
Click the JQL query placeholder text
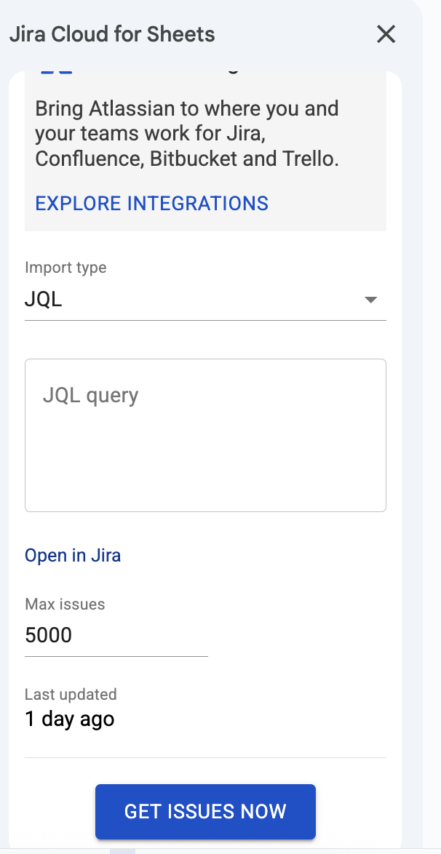[x=90, y=395]
